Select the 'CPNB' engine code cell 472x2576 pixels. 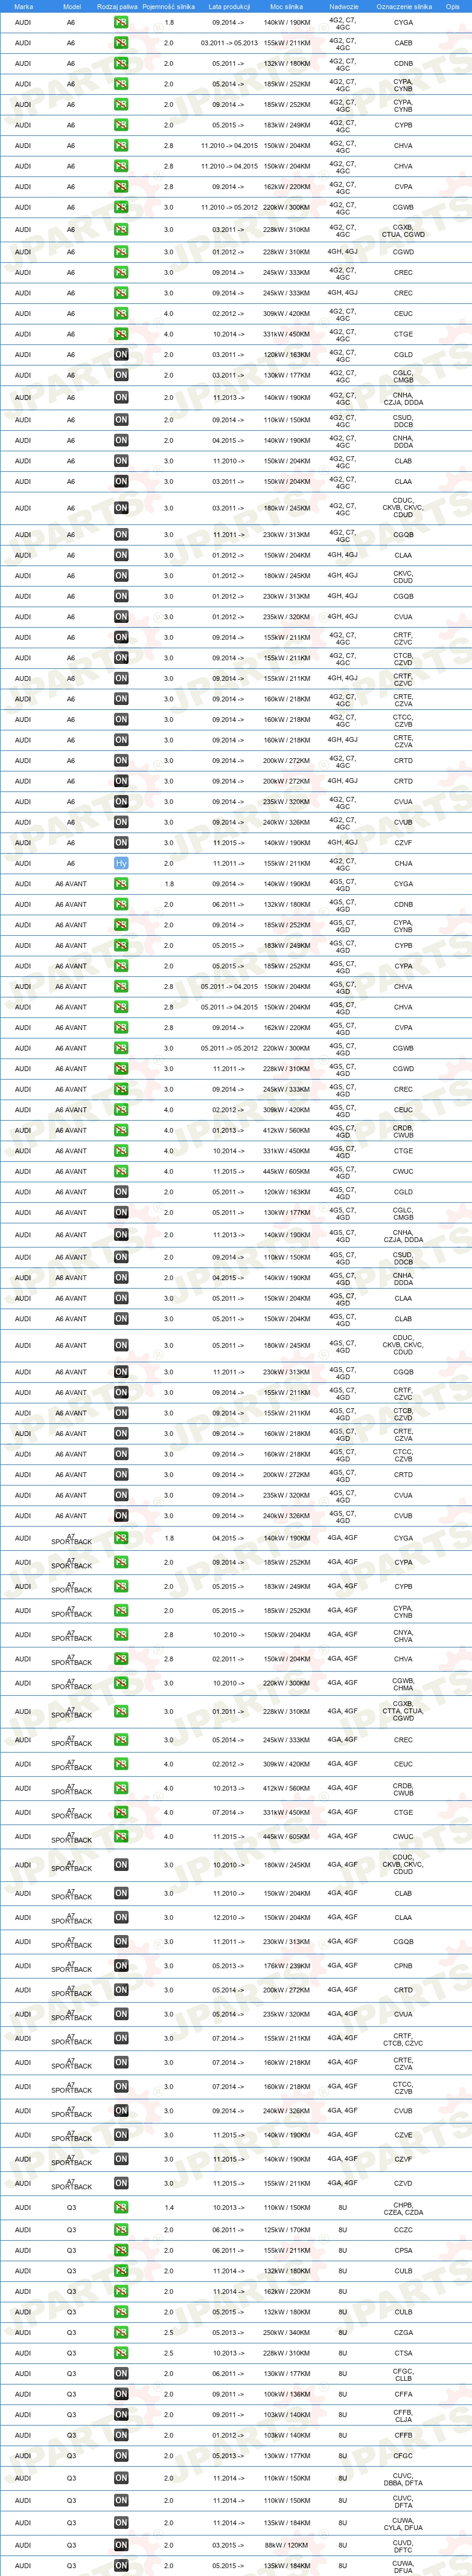pos(403,1966)
